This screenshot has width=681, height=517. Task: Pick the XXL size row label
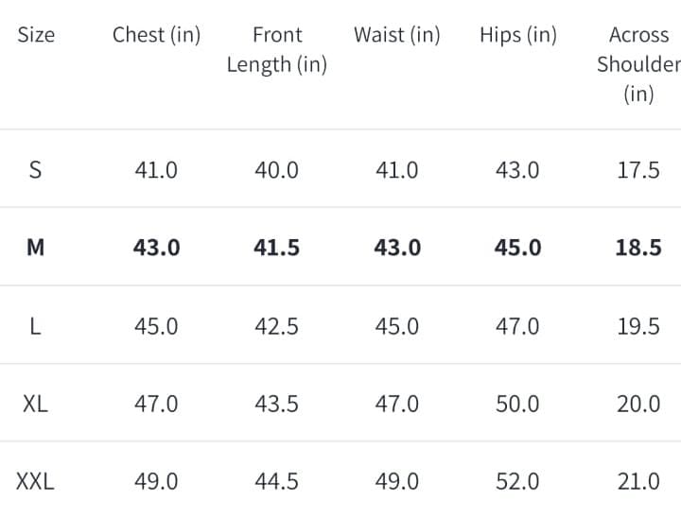(36, 481)
